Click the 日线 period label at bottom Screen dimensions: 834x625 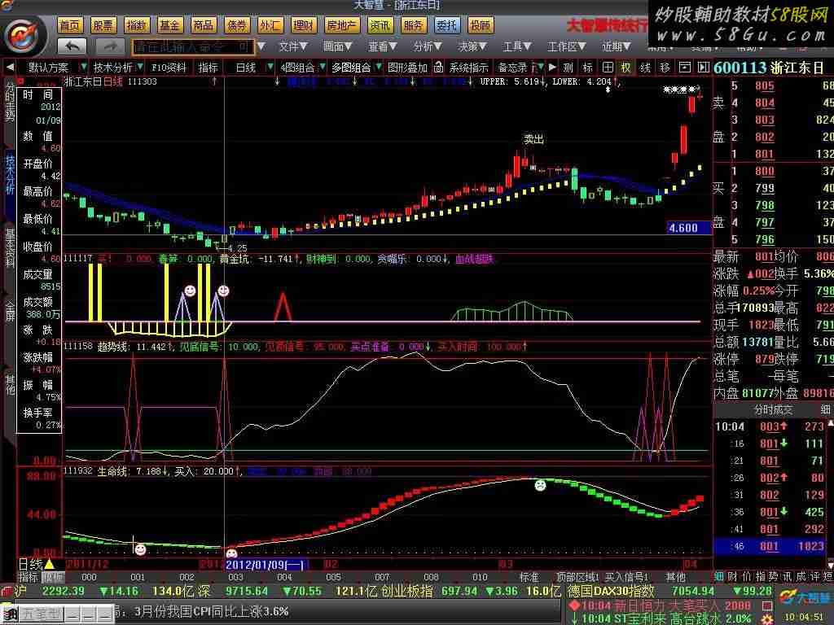point(30,564)
